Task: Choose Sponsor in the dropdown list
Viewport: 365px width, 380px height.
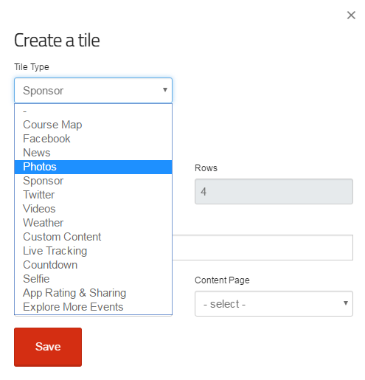Action: click(x=93, y=181)
